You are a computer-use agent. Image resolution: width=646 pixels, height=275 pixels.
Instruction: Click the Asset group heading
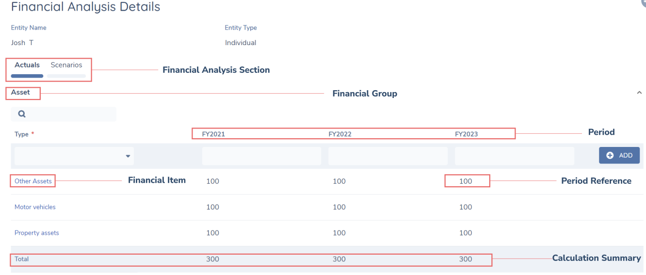click(20, 92)
